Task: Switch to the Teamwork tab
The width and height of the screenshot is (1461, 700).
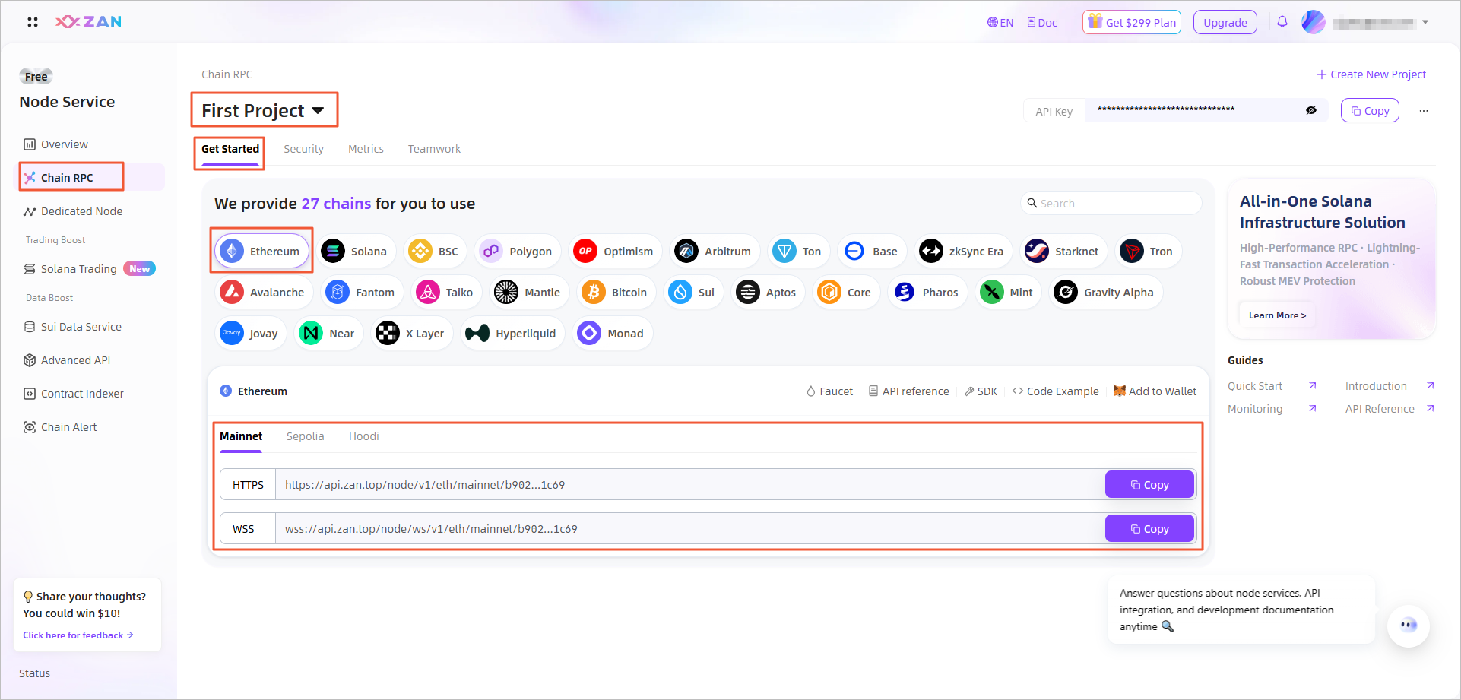Action: pos(434,149)
